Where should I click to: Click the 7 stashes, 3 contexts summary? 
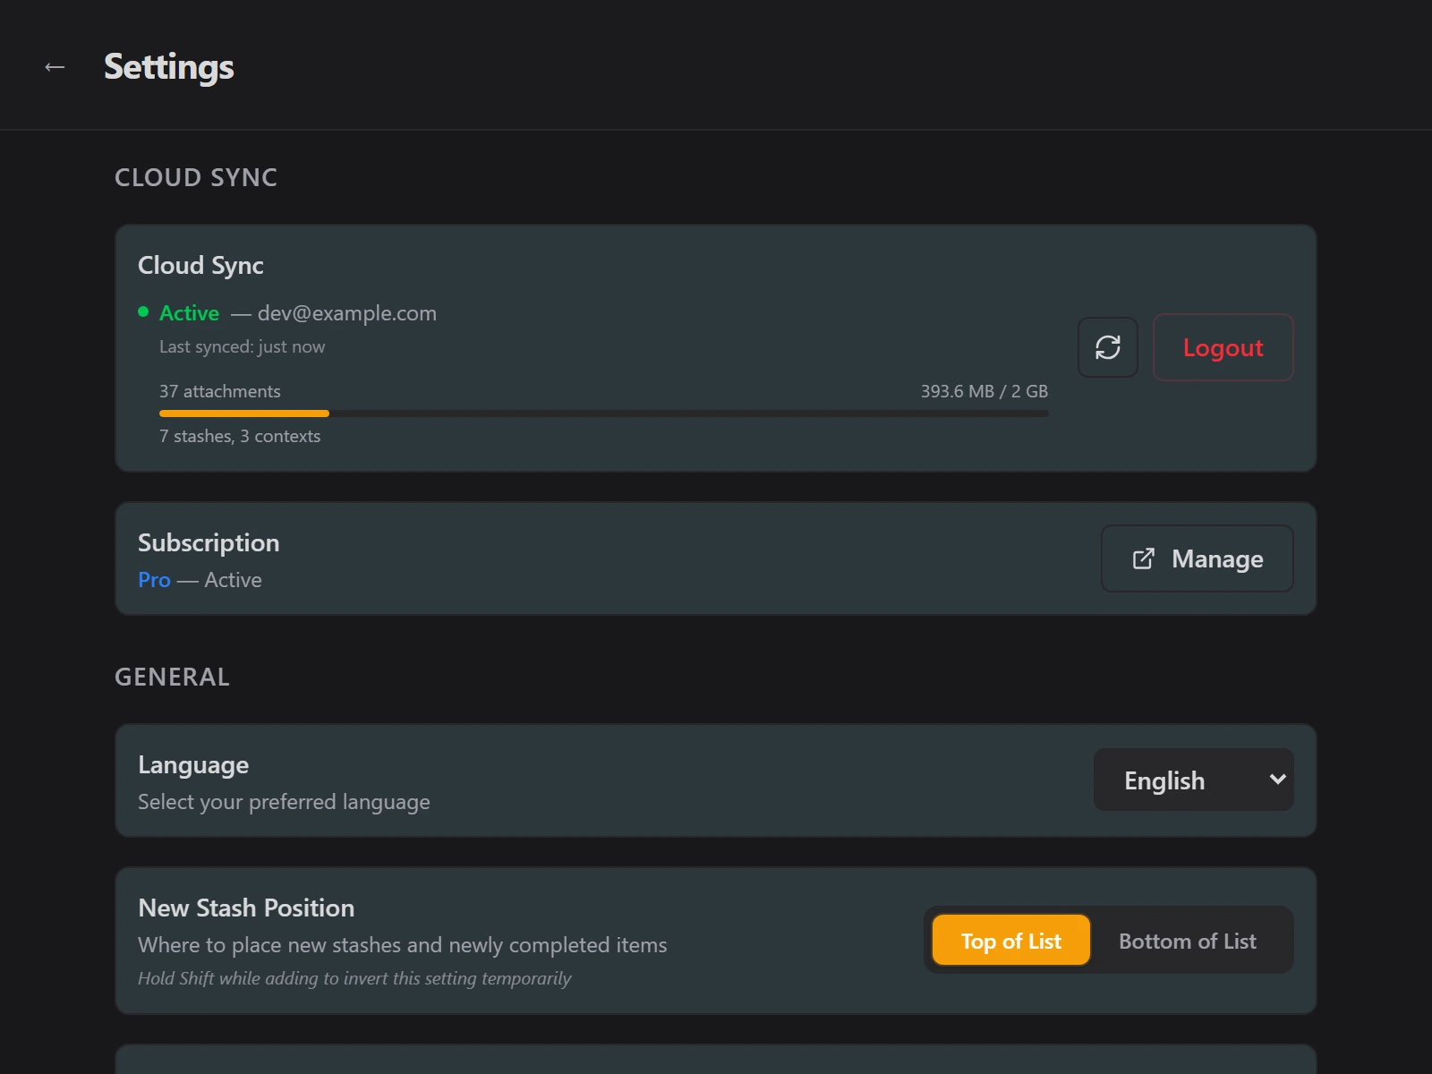click(x=240, y=436)
